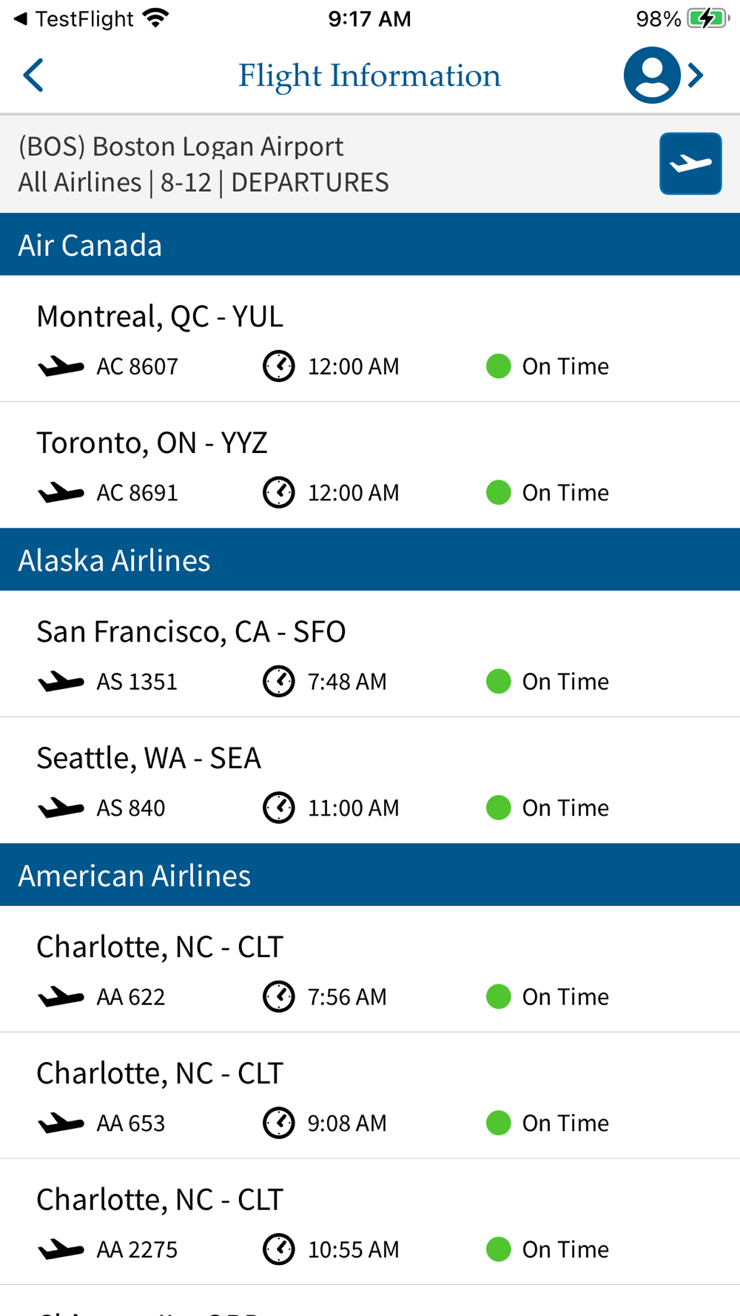Tap the Boston Logan Airport filter summary
This screenshot has width=740, height=1316.
(x=203, y=164)
